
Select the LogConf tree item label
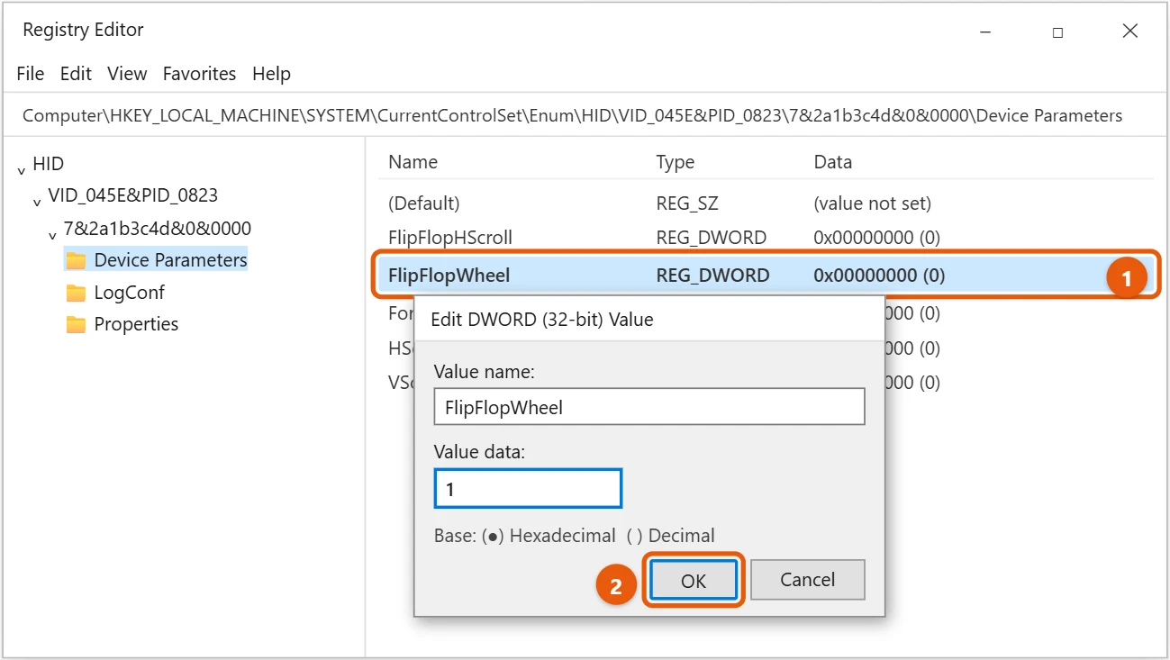click(x=129, y=293)
